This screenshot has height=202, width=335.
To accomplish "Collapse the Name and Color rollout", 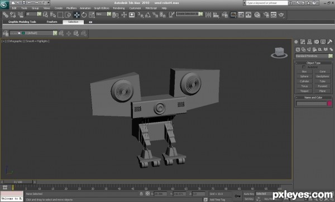I will (313, 97).
